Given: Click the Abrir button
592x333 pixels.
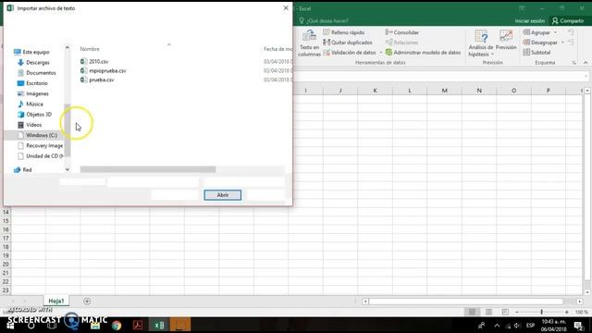Looking at the screenshot, I should pos(222,195).
